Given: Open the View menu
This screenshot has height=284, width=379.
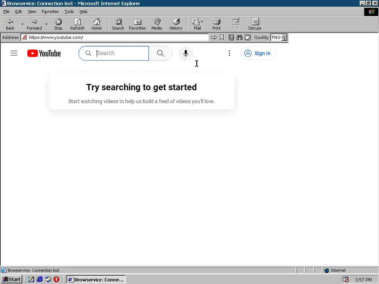Looking at the screenshot, I should tap(32, 11).
